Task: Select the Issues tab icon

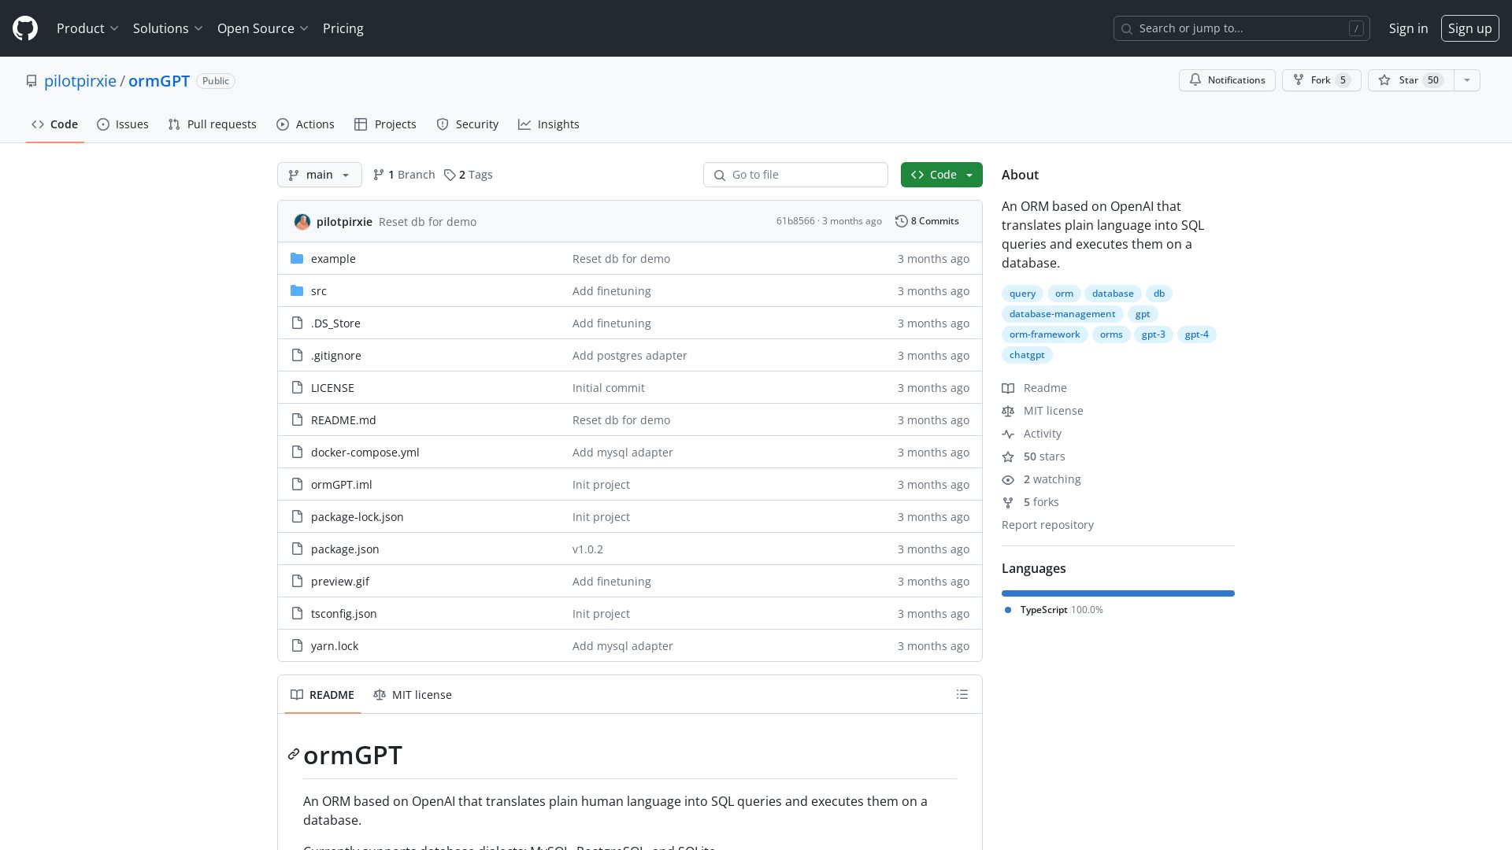Action: pos(104,124)
